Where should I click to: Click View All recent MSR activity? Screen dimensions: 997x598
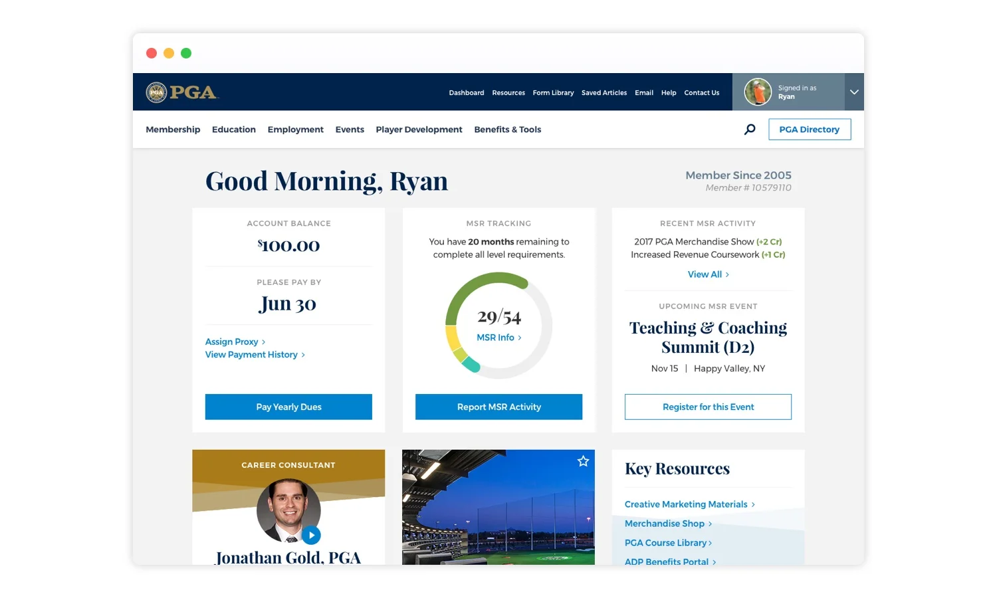coord(709,274)
